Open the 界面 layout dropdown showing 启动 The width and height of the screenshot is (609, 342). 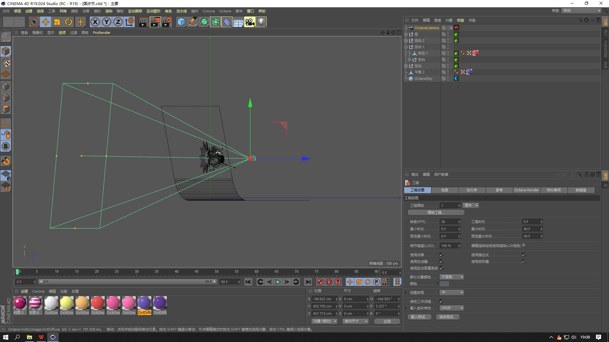tap(582, 11)
